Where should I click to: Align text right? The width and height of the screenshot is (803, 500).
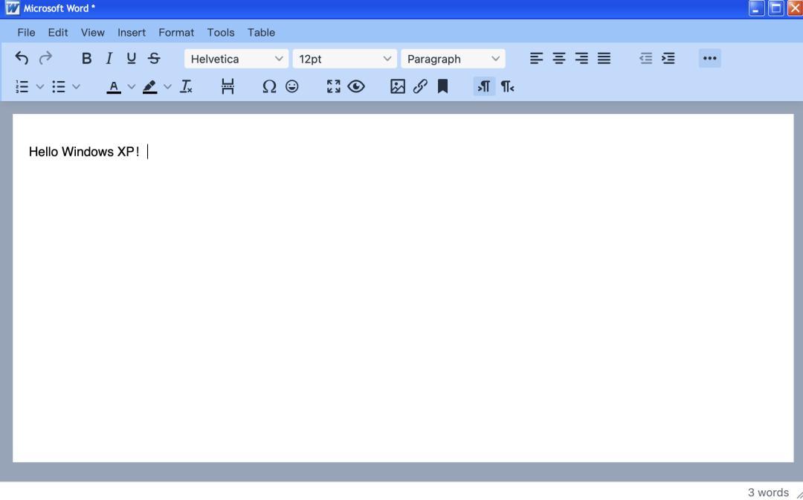[x=581, y=58]
